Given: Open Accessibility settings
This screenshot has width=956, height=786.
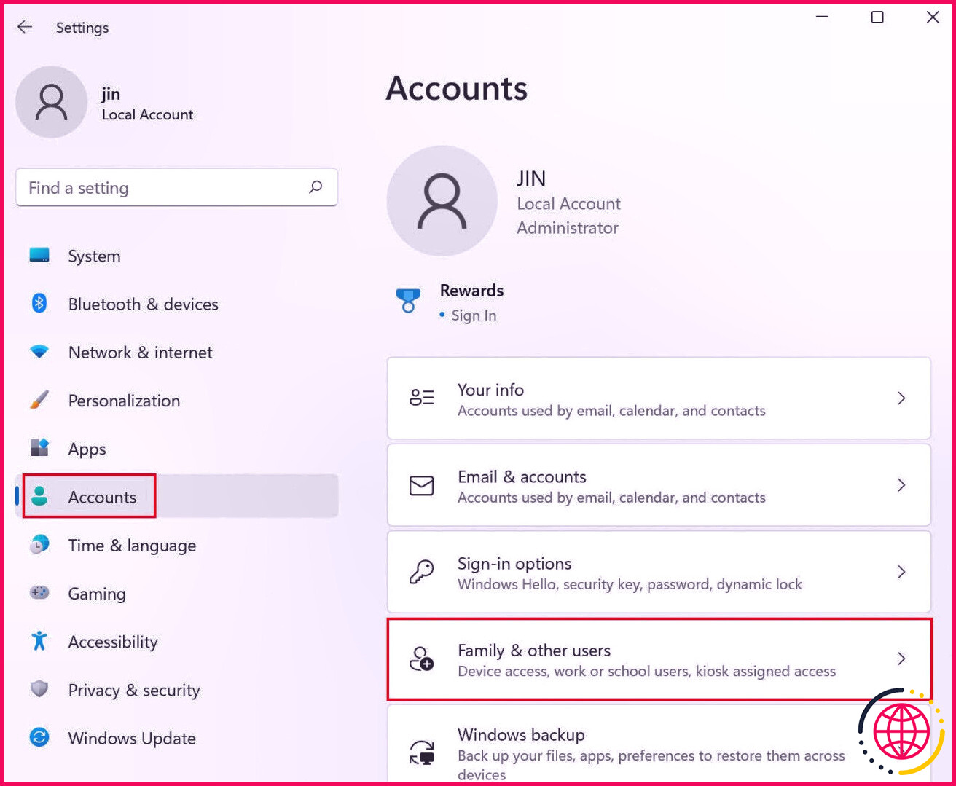Looking at the screenshot, I should click(177, 642).
